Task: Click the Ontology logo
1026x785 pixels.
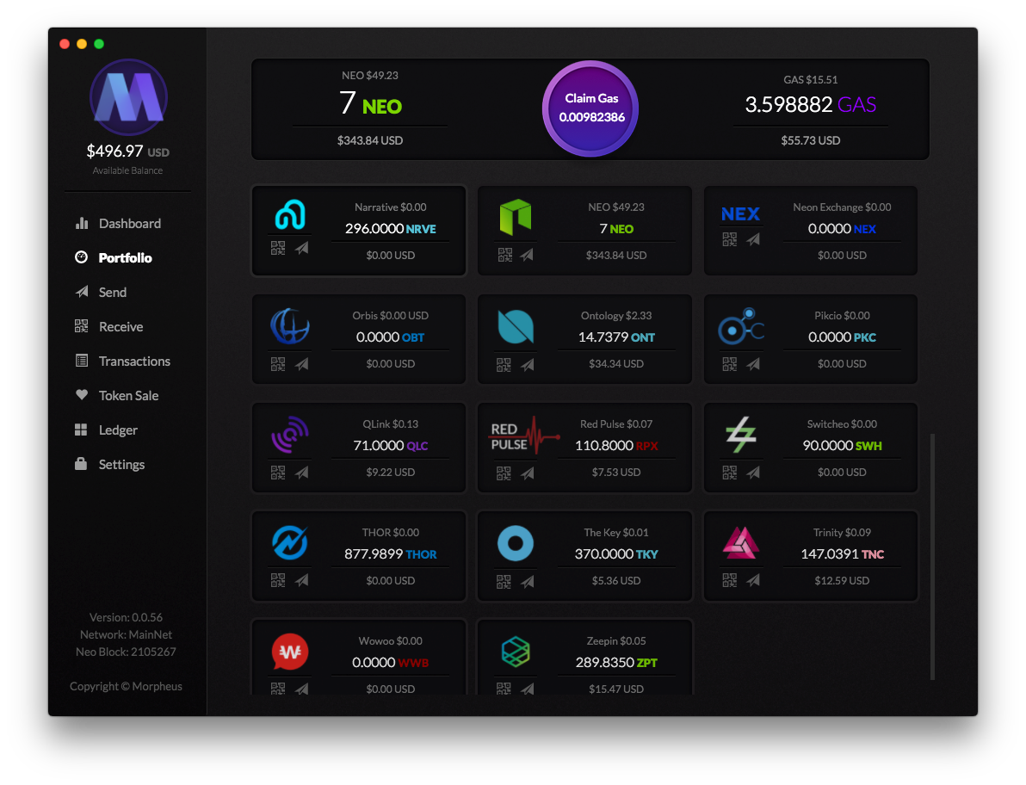Action: point(516,326)
